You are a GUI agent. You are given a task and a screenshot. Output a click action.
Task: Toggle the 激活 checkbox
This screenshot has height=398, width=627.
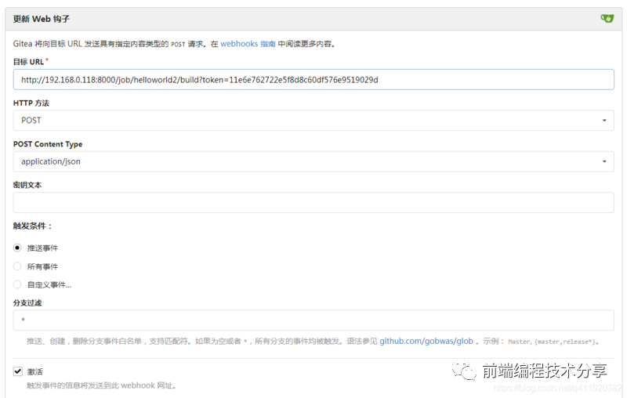coord(17,371)
